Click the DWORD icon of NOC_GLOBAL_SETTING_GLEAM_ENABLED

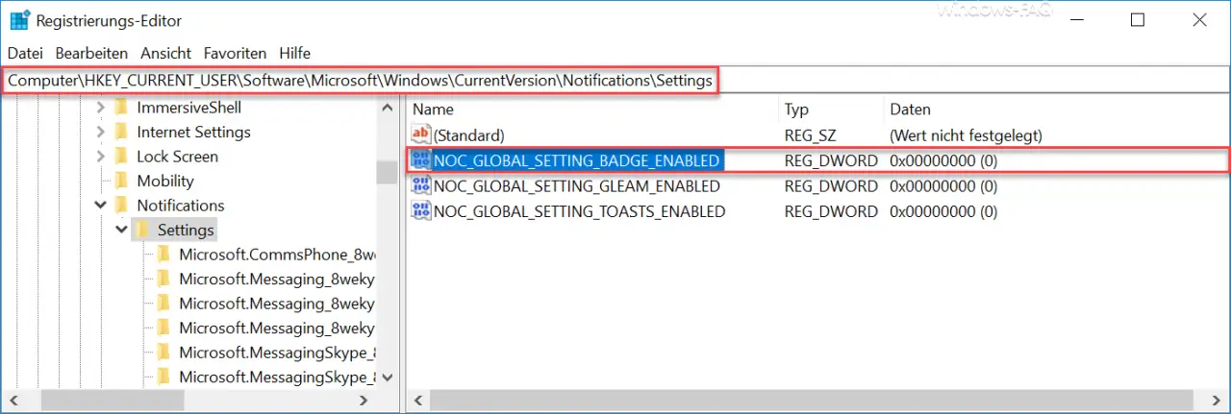tap(421, 185)
